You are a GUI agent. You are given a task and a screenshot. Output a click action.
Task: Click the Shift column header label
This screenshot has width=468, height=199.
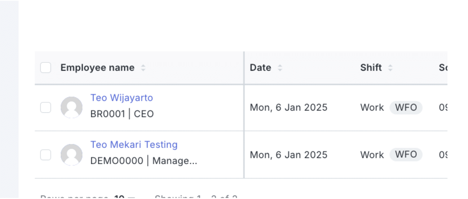(x=371, y=68)
